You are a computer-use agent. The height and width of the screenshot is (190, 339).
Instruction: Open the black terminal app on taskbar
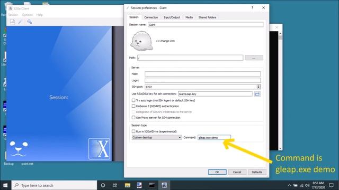pyautogui.click(x=152, y=185)
